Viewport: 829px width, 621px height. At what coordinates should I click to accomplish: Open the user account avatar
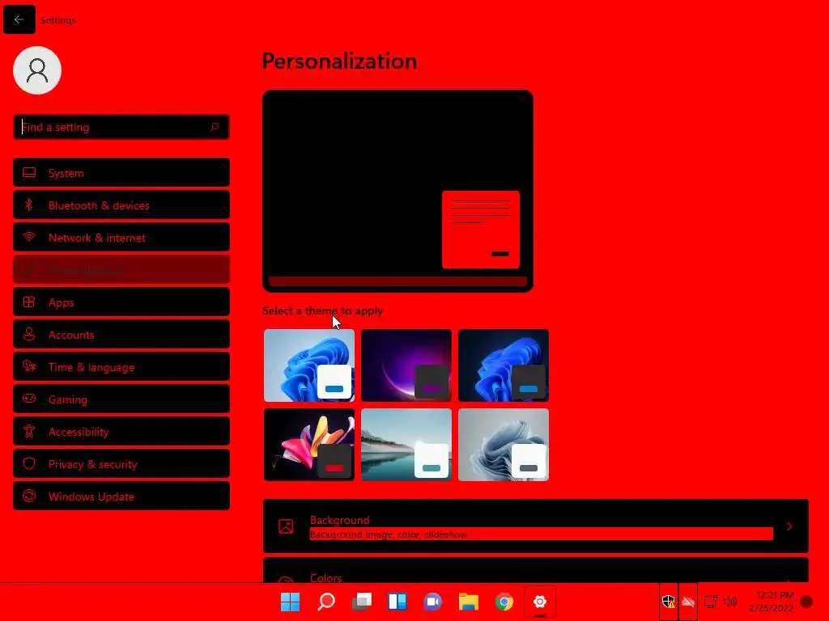click(x=37, y=70)
